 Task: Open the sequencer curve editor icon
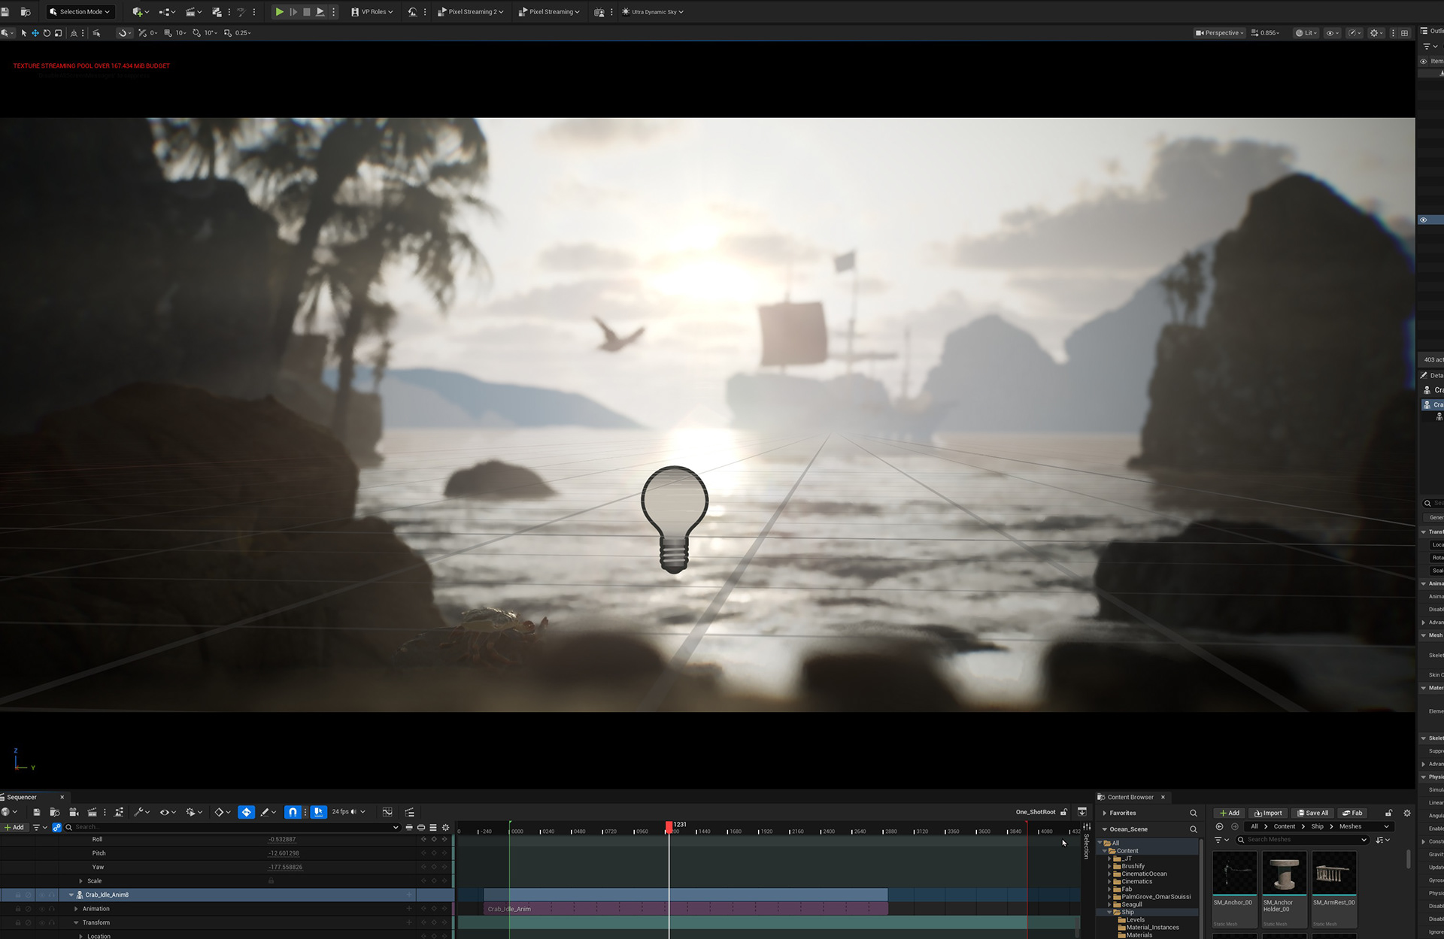(x=387, y=812)
